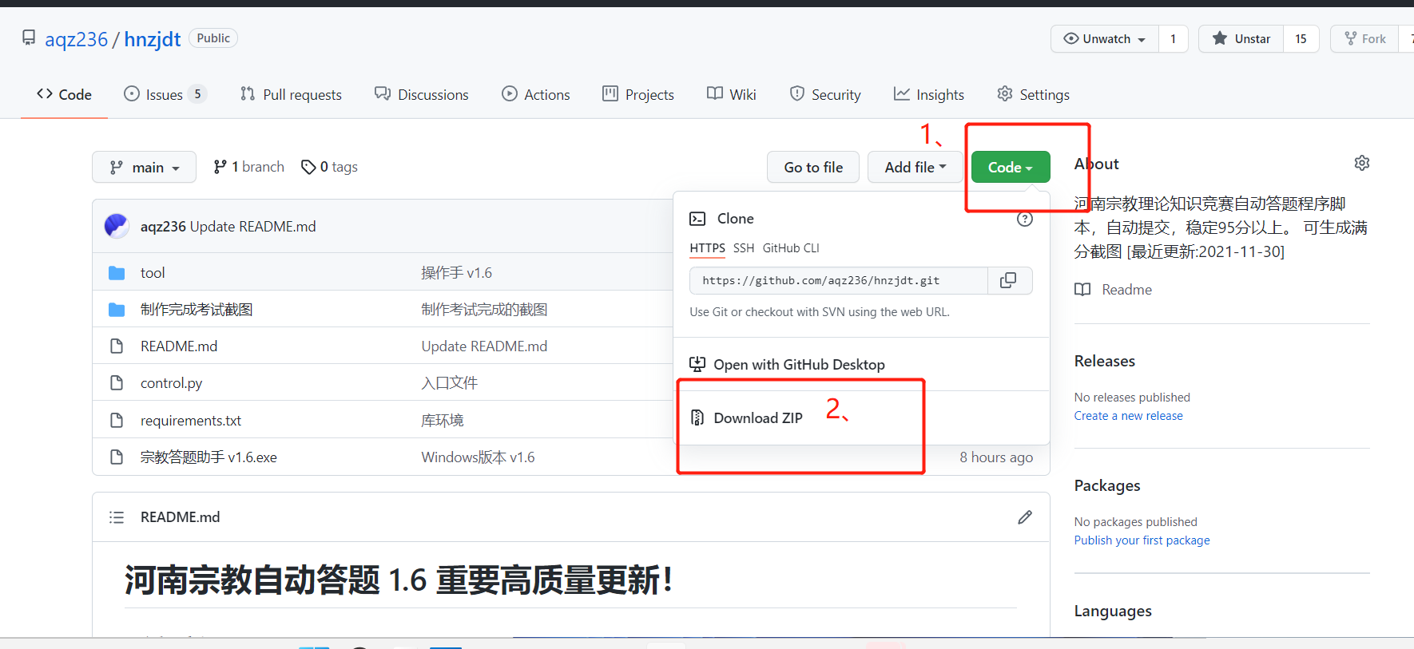Open the 宗教答题助手 v1.6.exe file
Screen dimensions: 1414x649
(209, 457)
